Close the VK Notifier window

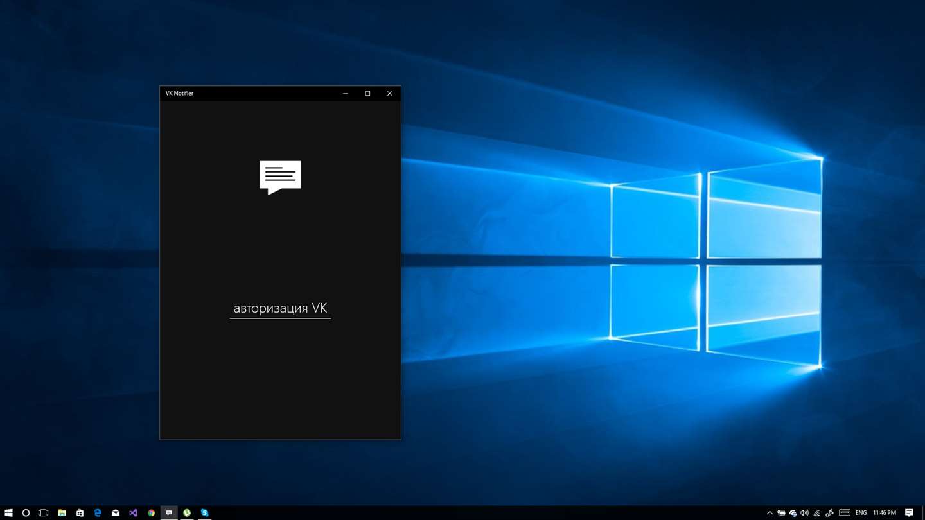[x=389, y=94]
